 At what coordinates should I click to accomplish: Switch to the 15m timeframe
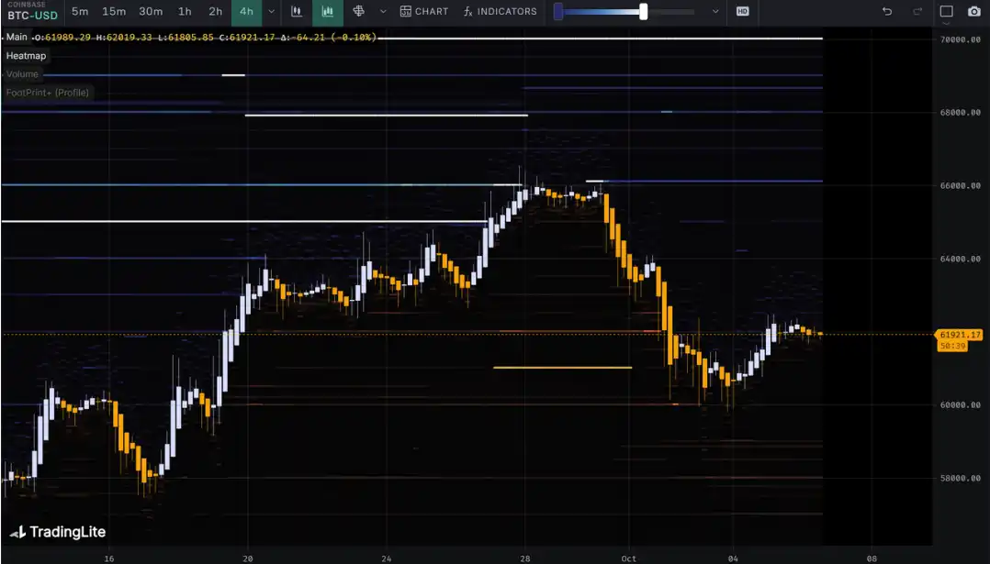click(x=114, y=12)
